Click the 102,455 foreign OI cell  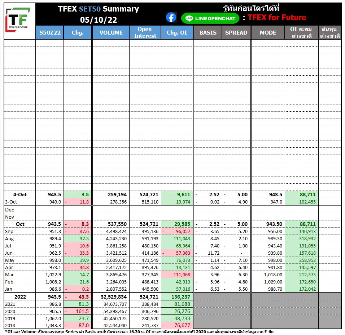[x=301, y=202]
